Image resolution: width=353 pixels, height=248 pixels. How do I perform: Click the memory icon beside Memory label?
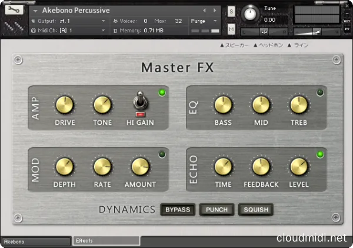[115, 31]
